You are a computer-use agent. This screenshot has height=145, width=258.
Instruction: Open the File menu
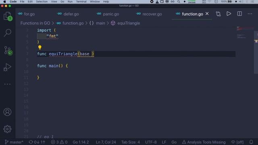(22, 2)
